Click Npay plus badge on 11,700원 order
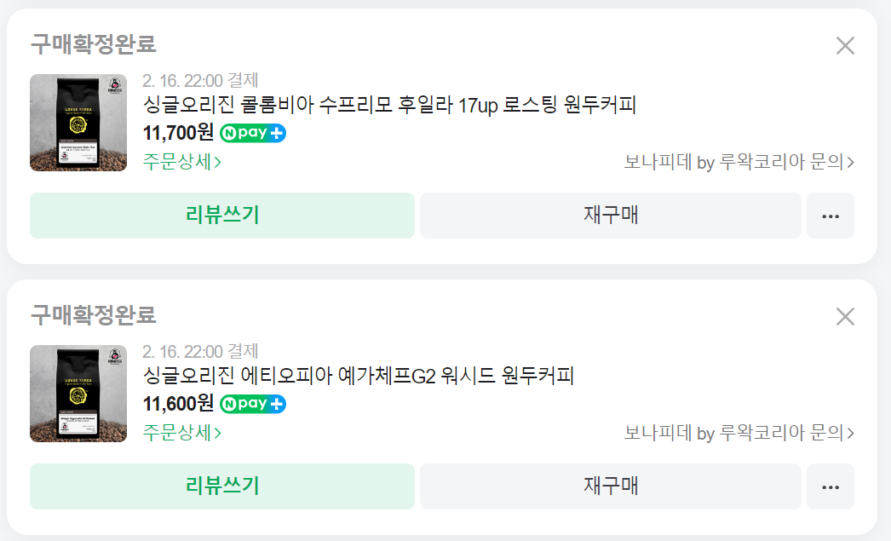Screen dimensions: 891x541 click(253, 133)
